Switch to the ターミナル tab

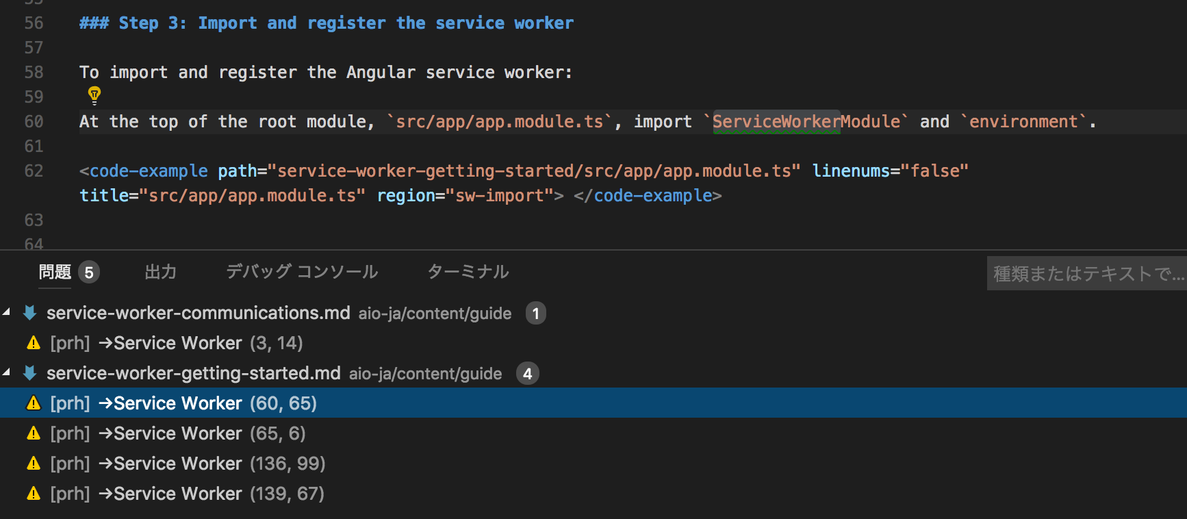468,272
